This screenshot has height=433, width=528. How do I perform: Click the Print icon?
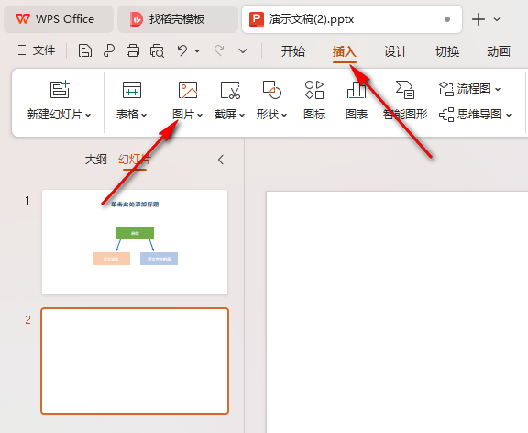pos(133,50)
